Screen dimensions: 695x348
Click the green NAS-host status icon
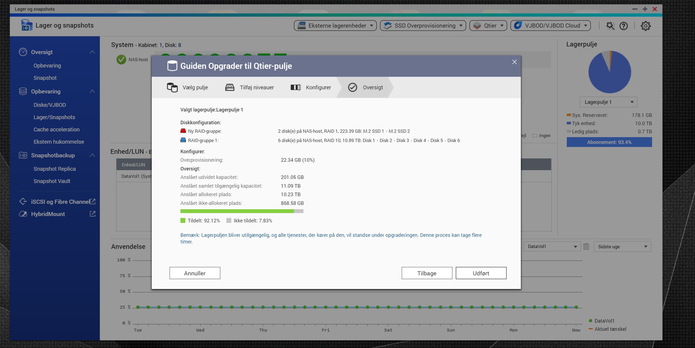pos(121,60)
